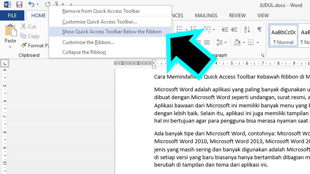
Task: Click the line starting 'di setiap versi yang baru'
Action: [232, 158]
